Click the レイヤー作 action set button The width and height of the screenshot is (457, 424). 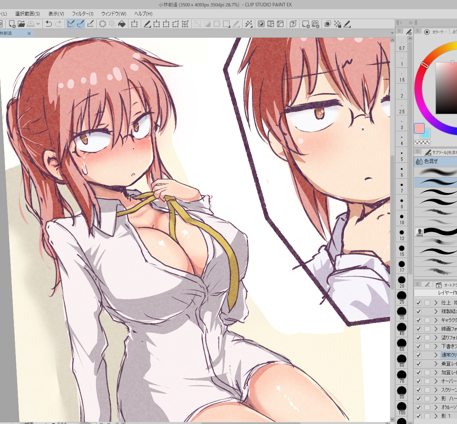pyautogui.click(x=436, y=293)
